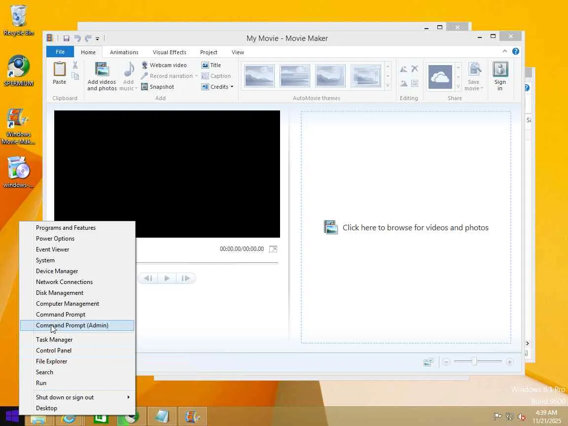Select the second AutoMovie theme thumbnail
Viewport: 568px width, 426px height.
[295, 76]
